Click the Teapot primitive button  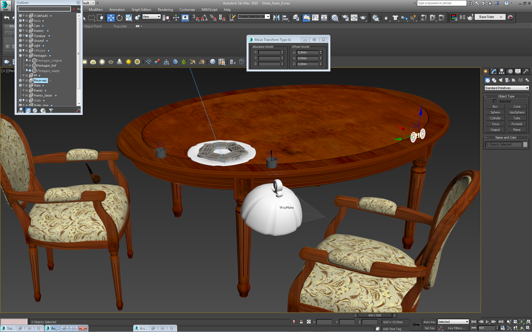[x=495, y=130]
